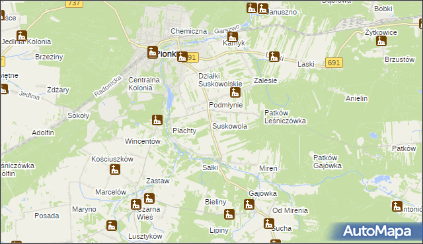Click the right church icon near Januszno
Image resolution: width=423 pixels, height=244 pixels.
[263, 9]
